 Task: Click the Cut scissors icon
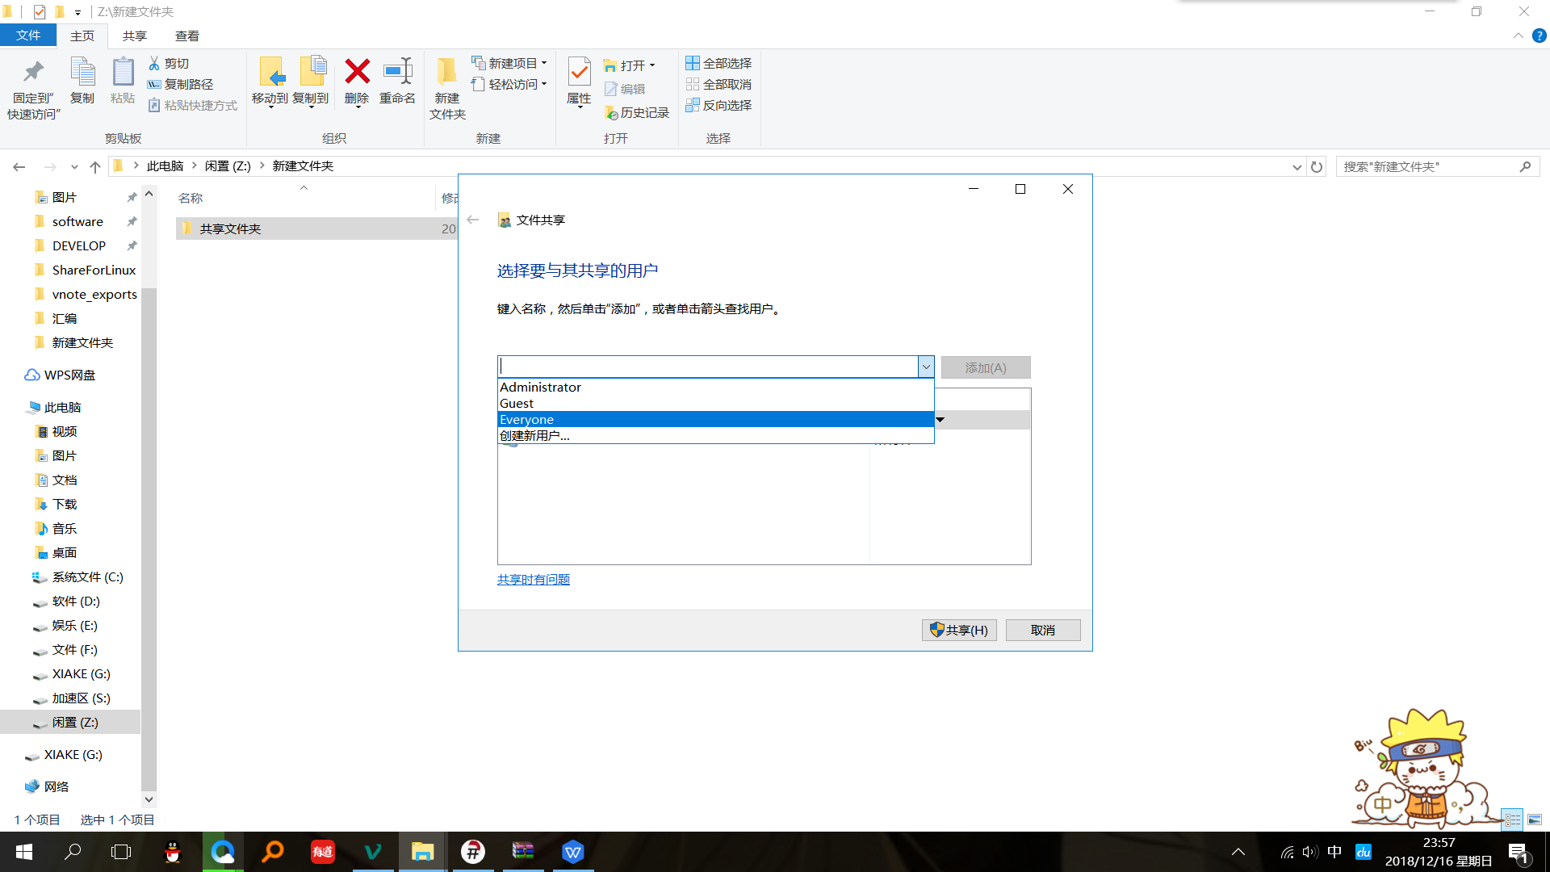[x=154, y=63]
